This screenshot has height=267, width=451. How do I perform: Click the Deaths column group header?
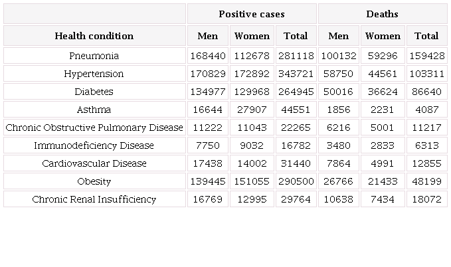pyautogui.click(x=382, y=14)
